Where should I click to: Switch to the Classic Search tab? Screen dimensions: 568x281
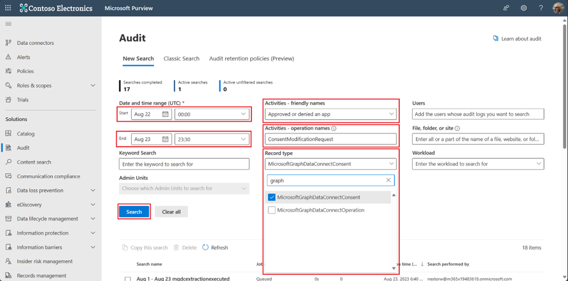(x=181, y=59)
